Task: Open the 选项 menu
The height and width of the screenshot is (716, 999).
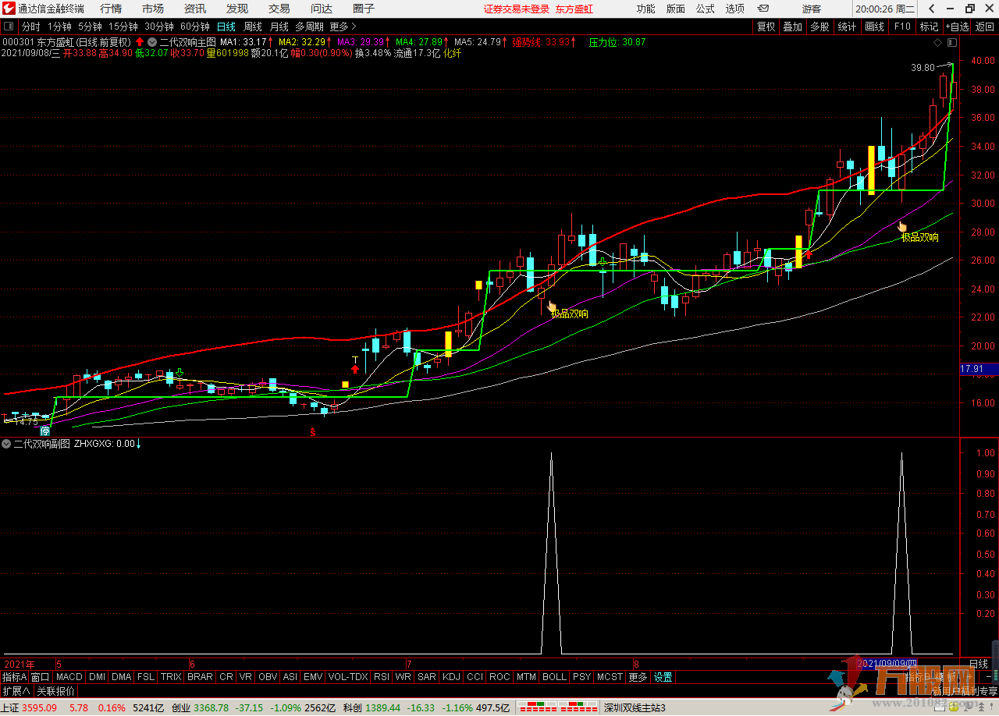Action: 734,9
